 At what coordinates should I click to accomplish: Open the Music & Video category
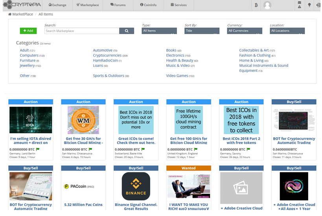coord(178,65)
